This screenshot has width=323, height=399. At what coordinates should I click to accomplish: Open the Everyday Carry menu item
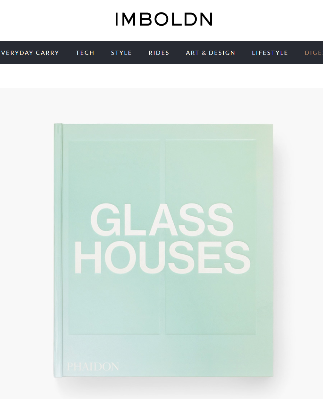click(x=29, y=53)
